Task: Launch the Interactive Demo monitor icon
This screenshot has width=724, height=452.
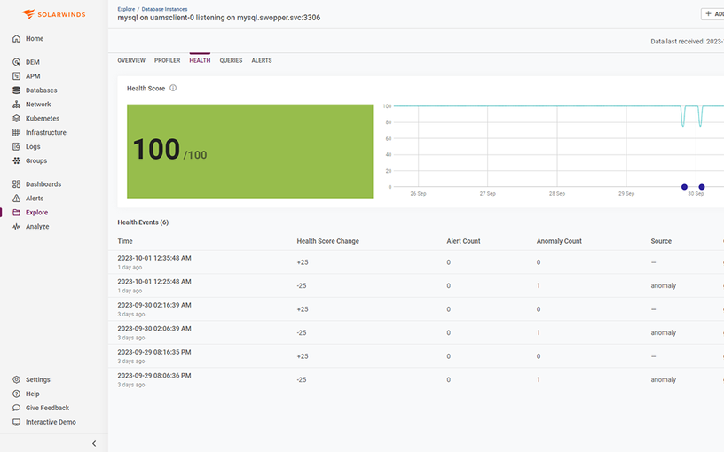Action: tap(17, 422)
